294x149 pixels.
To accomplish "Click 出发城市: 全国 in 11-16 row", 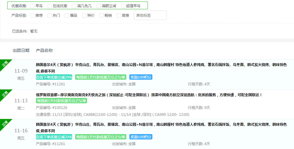I will (124, 144).
